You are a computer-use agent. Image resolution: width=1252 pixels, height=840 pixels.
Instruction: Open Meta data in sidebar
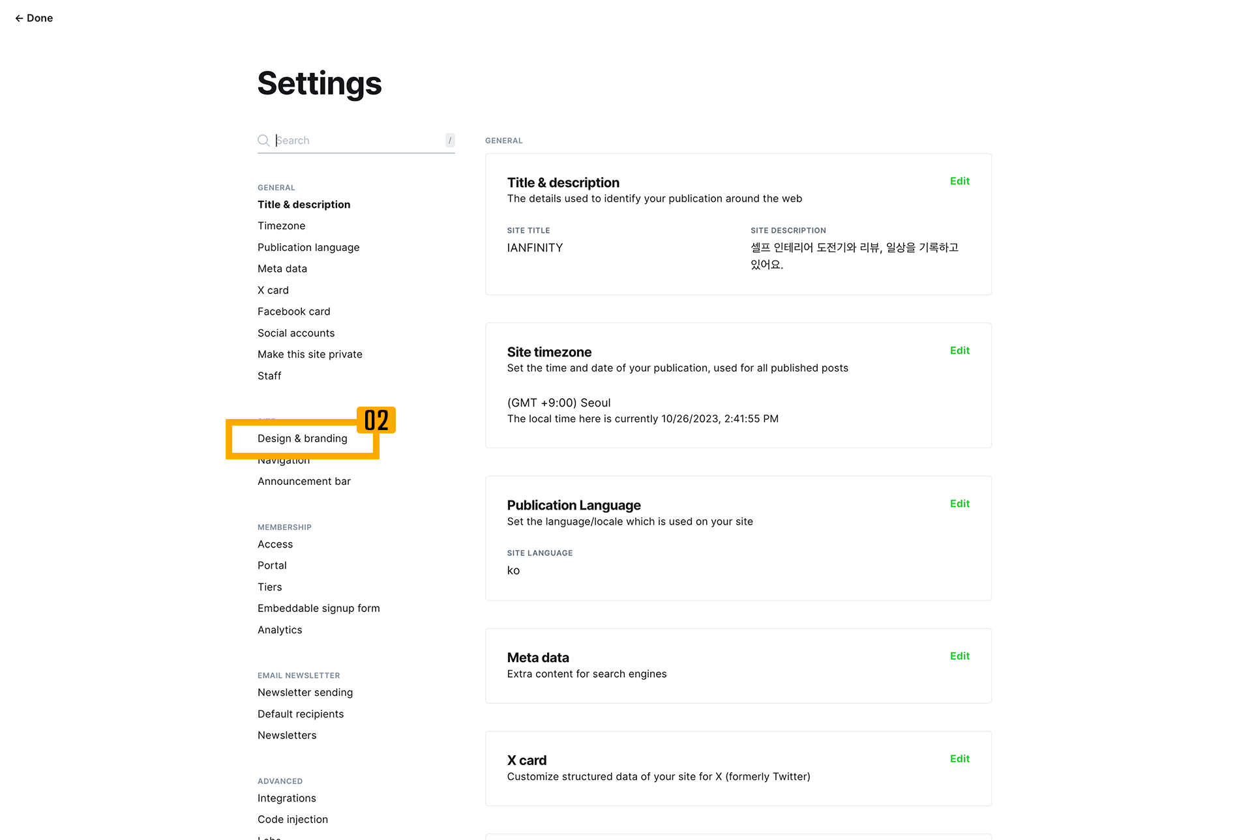[x=282, y=268]
